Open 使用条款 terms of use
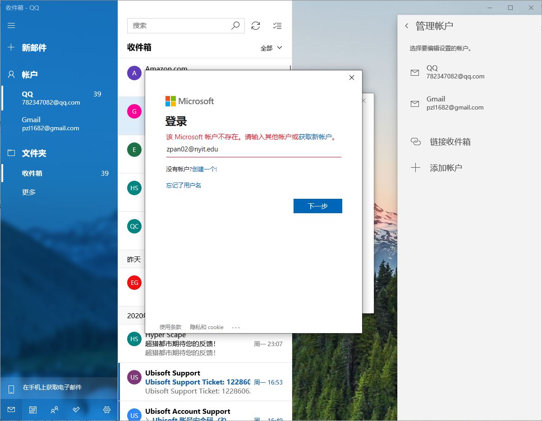542x421 pixels. [170, 327]
